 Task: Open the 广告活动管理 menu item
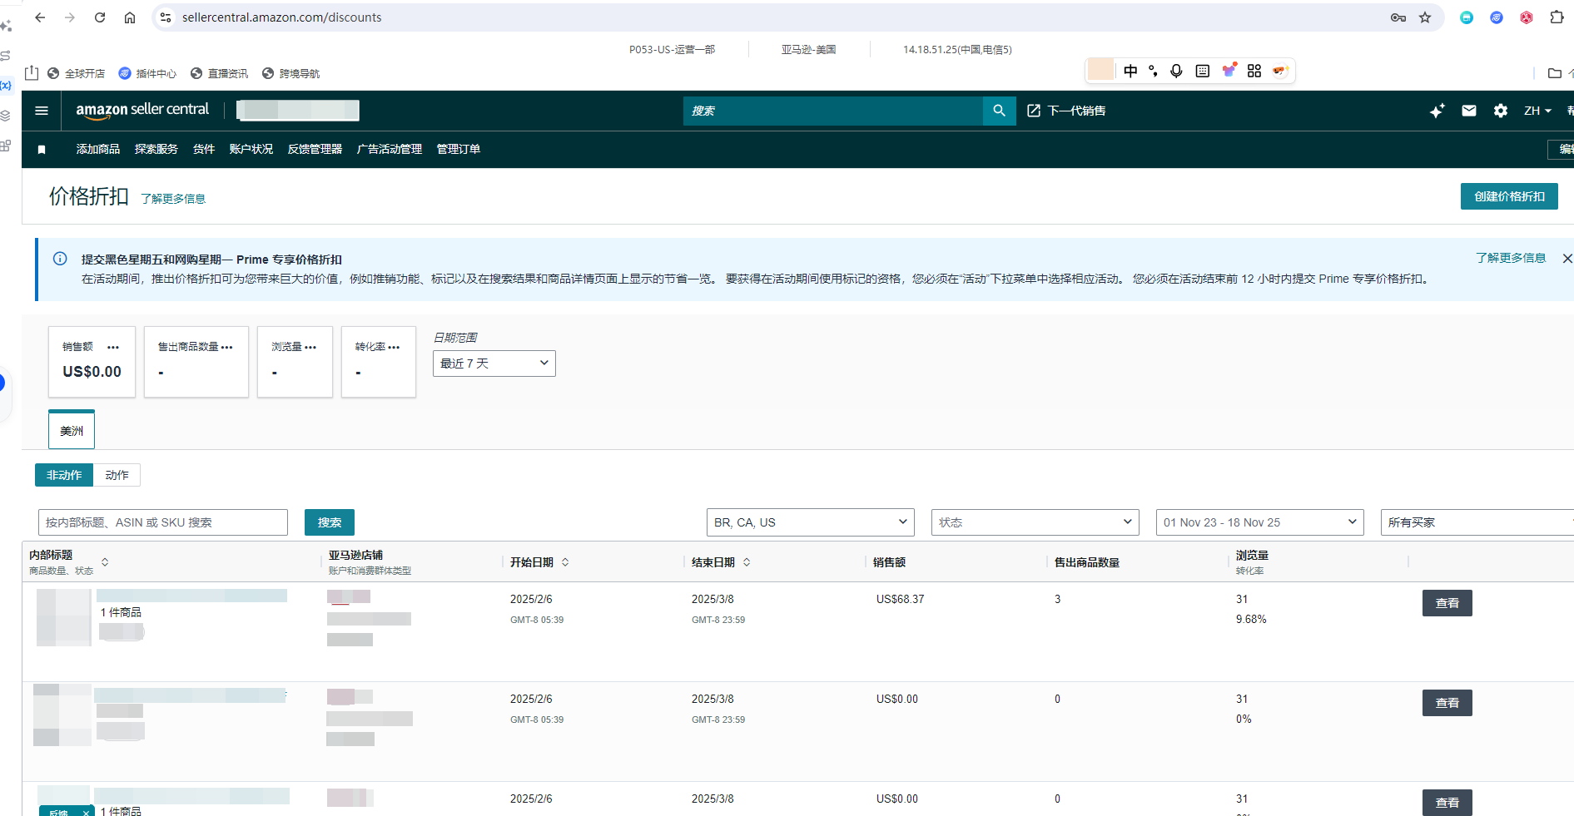pyautogui.click(x=390, y=150)
